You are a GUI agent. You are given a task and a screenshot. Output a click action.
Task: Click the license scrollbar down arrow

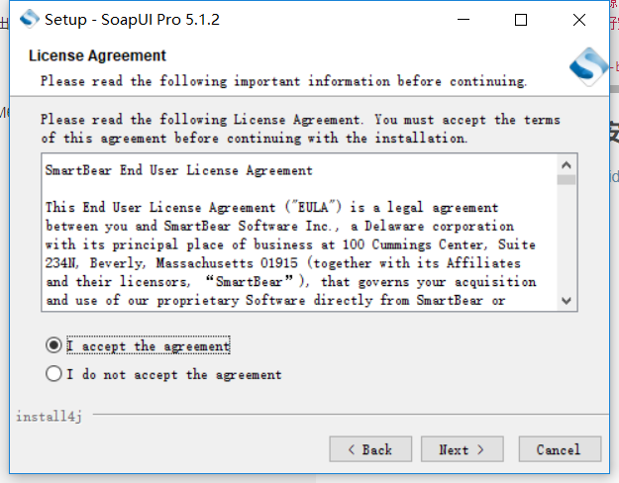567,300
